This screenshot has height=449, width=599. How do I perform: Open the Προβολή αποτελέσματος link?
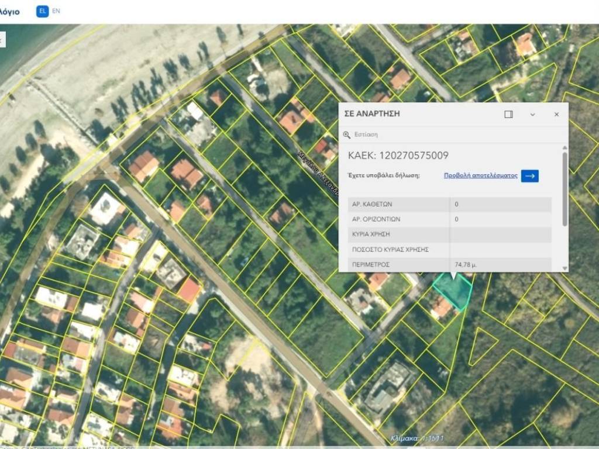(x=480, y=175)
